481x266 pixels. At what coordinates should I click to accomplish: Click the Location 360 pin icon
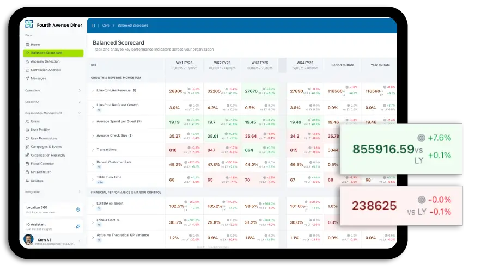coord(78,209)
